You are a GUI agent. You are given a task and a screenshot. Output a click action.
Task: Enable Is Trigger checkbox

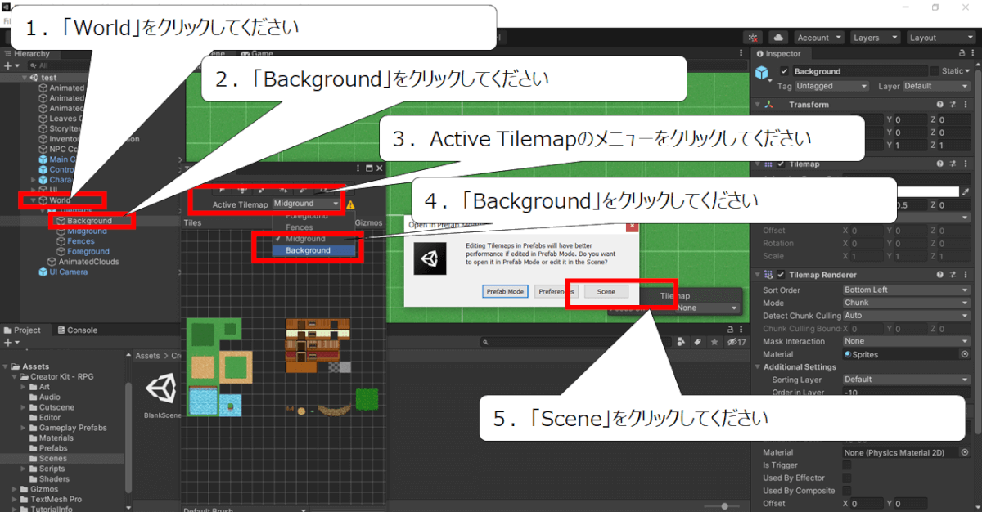coord(847,465)
